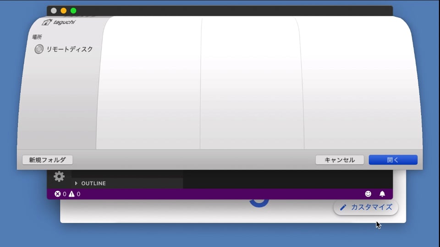Open the taguchi home folder in sidebar
The height and width of the screenshot is (247, 440).
click(x=59, y=22)
